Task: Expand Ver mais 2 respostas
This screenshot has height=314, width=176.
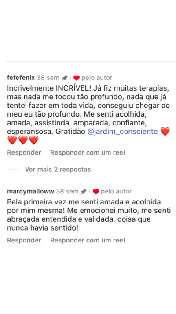Action: click(58, 170)
